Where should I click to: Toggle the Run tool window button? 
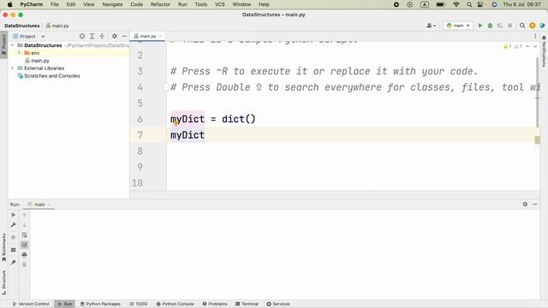65,304
